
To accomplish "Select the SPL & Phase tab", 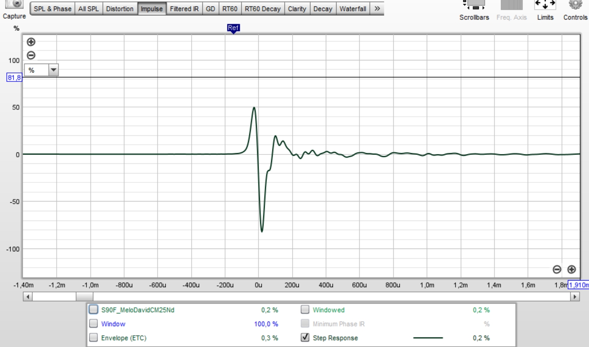I will tap(52, 9).
